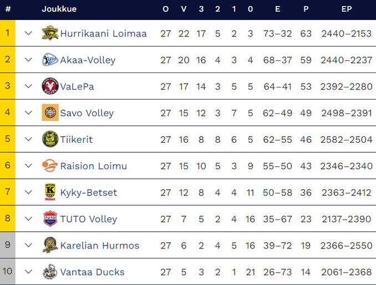Expand the Hurrikaani Loimaa row details

tap(29, 33)
